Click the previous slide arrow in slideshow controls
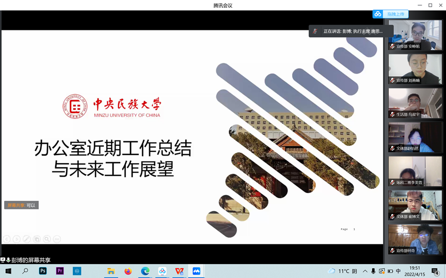The height and width of the screenshot is (278, 446). 7,239
